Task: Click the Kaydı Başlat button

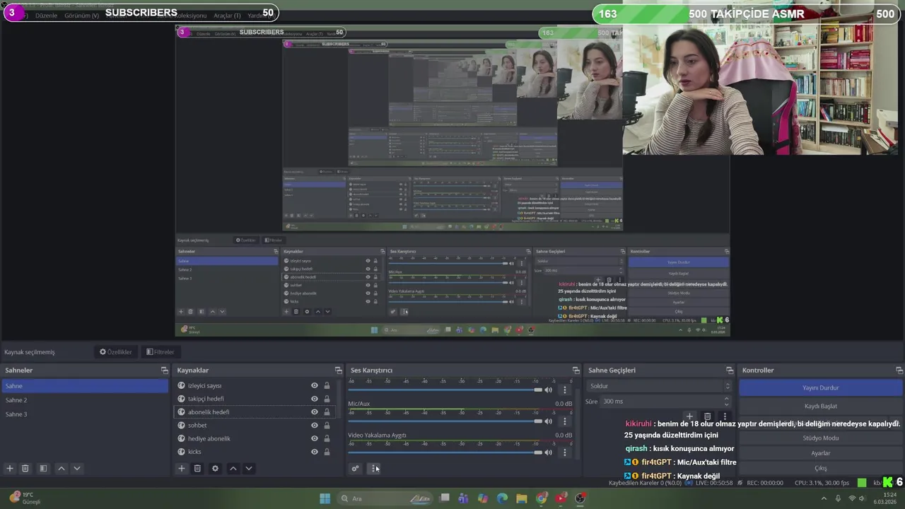Action: pos(820,406)
